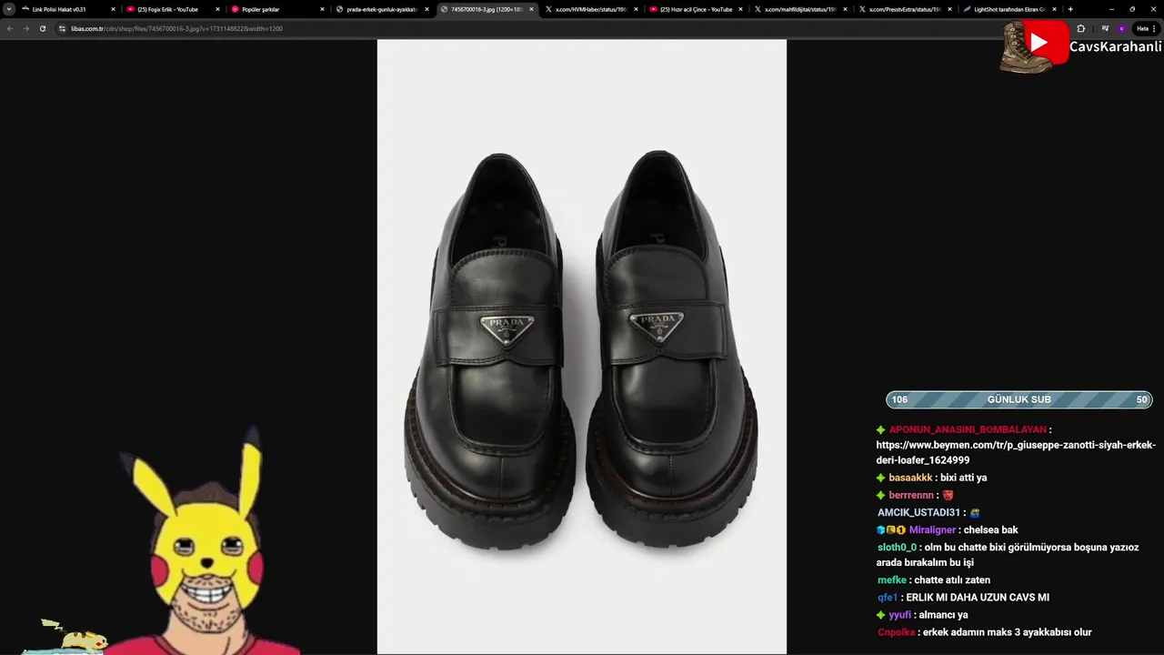
Task: Select the 7456700016-3.jpg tab
Action: pyautogui.click(x=486, y=9)
